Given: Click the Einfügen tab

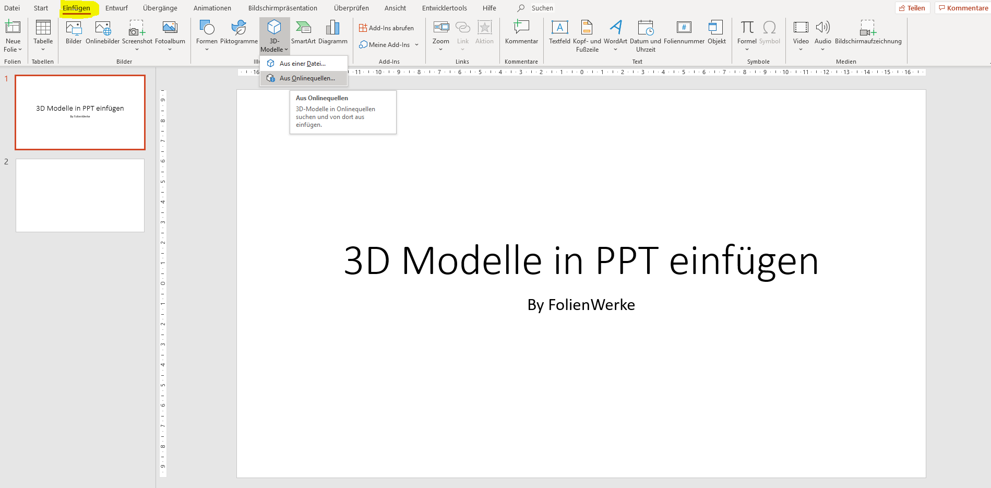Looking at the screenshot, I should coord(76,8).
